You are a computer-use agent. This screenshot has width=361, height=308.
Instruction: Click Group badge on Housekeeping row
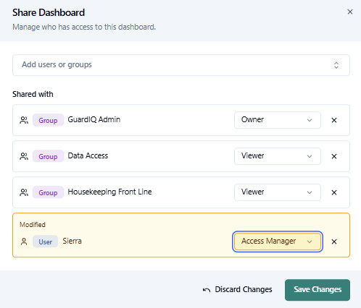48,192
